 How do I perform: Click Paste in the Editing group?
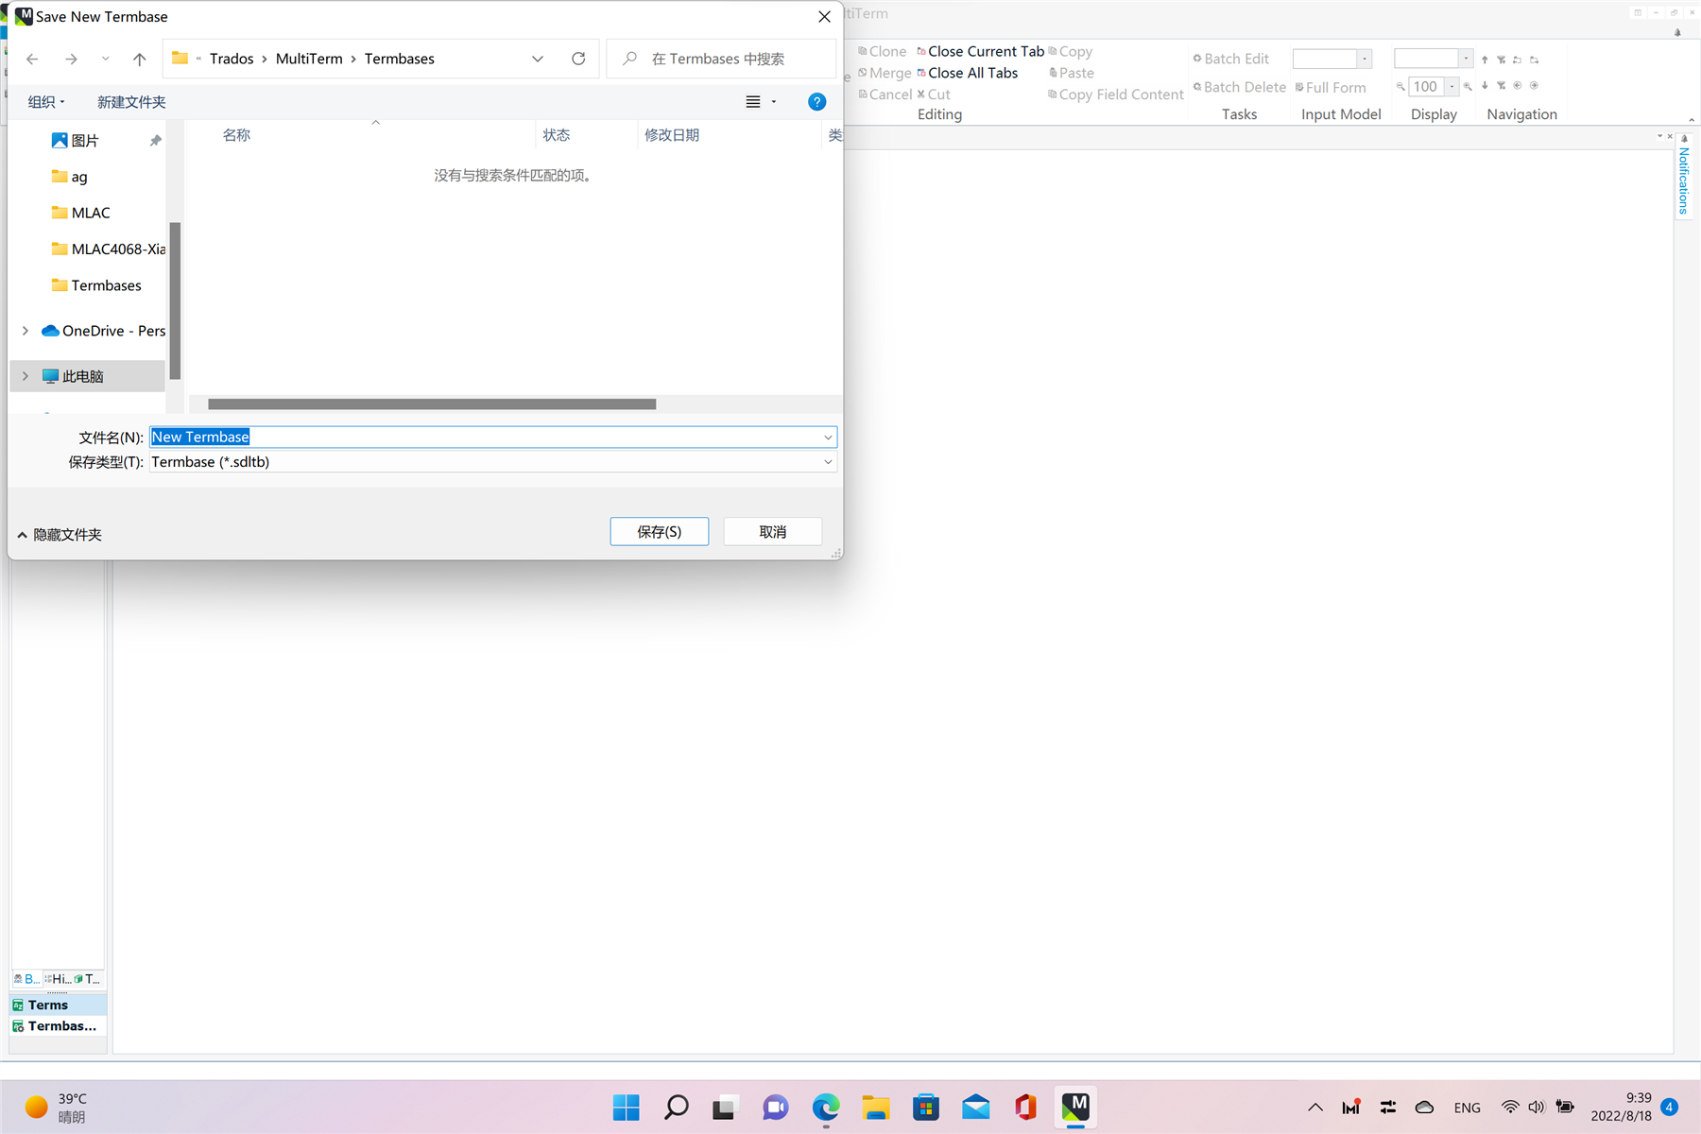[x=1071, y=73]
